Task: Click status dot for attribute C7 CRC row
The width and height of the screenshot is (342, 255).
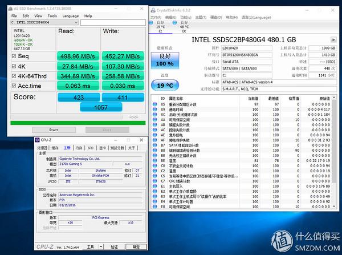Action: coord(155,181)
